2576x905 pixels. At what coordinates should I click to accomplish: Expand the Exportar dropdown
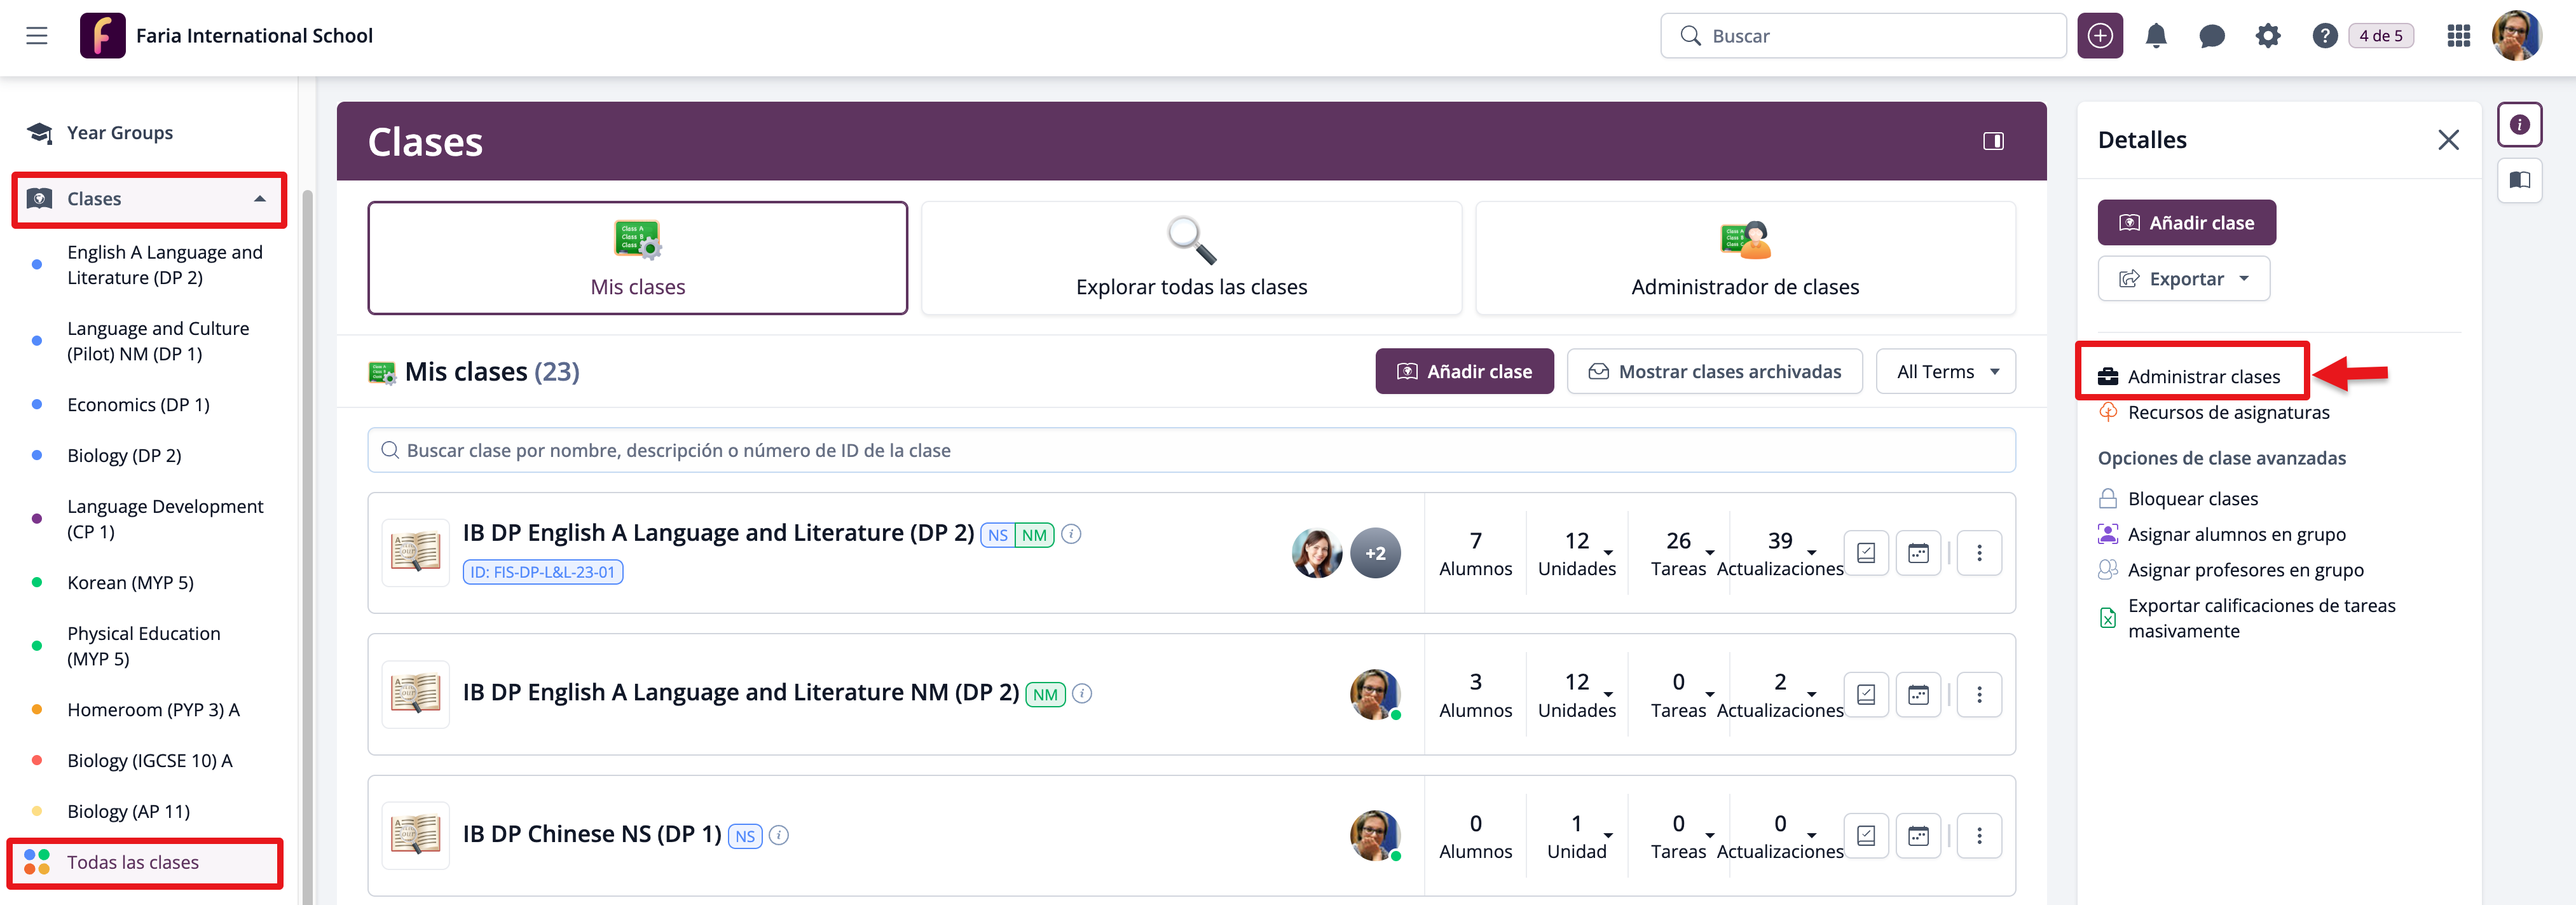2183,279
